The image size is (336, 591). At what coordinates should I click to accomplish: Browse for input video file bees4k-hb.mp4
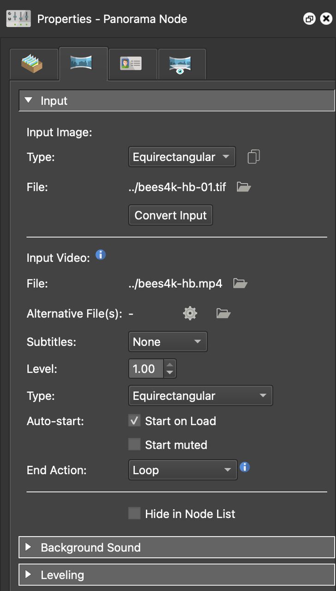pyautogui.click(x=240, y=283)
